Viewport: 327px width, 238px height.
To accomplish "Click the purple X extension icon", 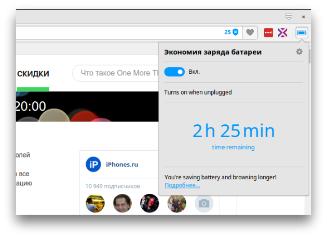I will (282, 33).
